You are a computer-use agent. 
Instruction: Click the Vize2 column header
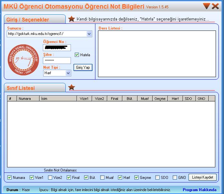100,99
